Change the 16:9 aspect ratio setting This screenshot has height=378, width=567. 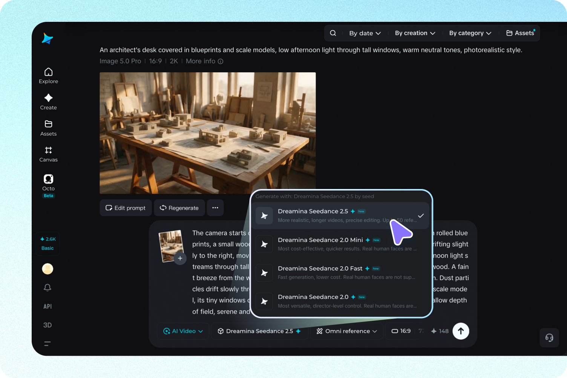tap(401, 331)
